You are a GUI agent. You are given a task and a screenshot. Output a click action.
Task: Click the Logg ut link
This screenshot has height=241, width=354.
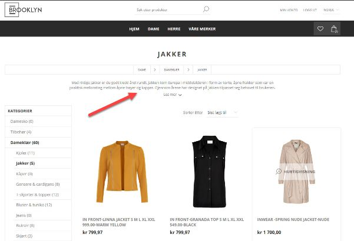(x=310, y=10)
